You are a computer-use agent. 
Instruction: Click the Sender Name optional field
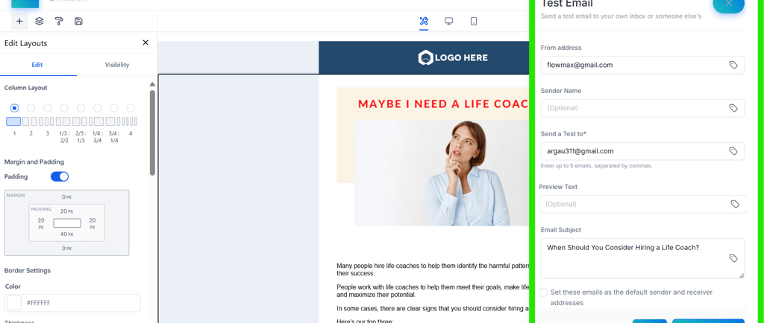coord(642,108)
